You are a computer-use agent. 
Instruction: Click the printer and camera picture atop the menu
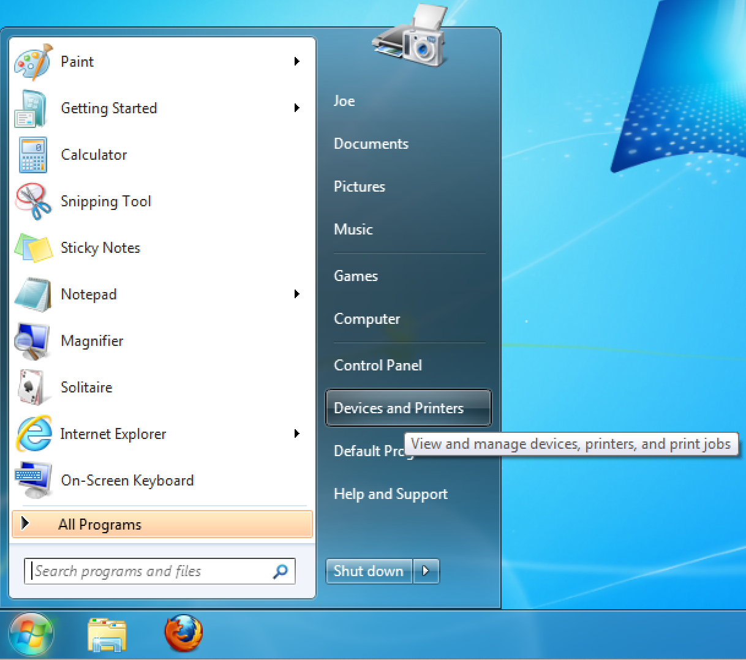click(x=410, y=36)
